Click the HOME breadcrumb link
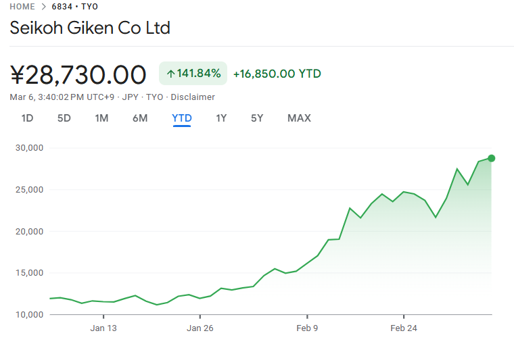 (x=22, y=6)
